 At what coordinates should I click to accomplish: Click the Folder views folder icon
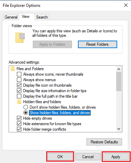[20, 38]
